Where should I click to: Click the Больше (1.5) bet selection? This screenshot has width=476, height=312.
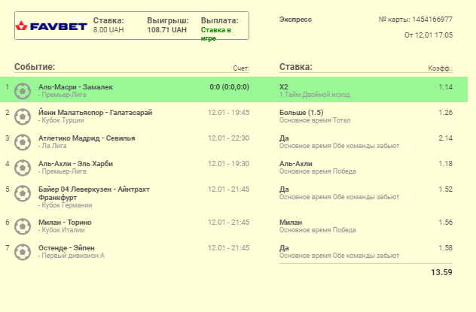click(x=301, y=113)
